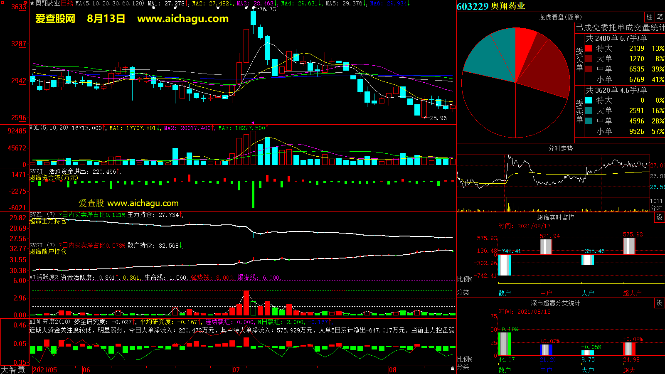Click the 超赢主力持仓 indicator label
This screenshot has height=374, width=665.
tap(48, 221)
